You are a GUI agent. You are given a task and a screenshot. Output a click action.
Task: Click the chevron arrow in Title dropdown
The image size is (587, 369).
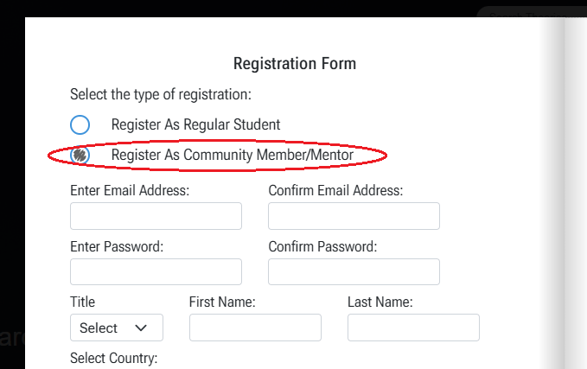(x=143, y=328)
